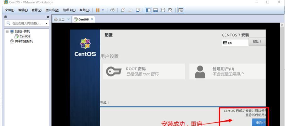
Task: Click the VM icon on CentOS tab
Action: (75, 19)
